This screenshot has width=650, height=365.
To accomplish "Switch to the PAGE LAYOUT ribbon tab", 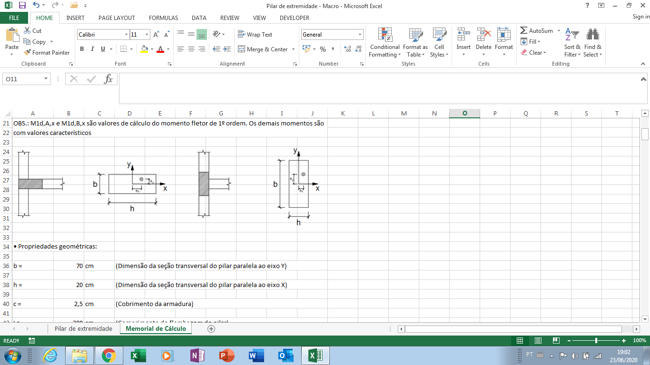I will 117,18.
